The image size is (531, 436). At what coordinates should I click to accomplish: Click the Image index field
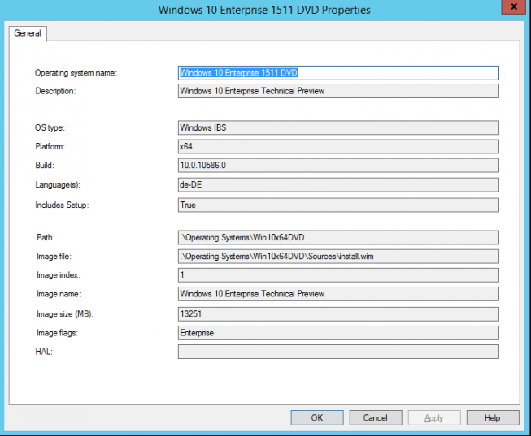pos(338,275)
